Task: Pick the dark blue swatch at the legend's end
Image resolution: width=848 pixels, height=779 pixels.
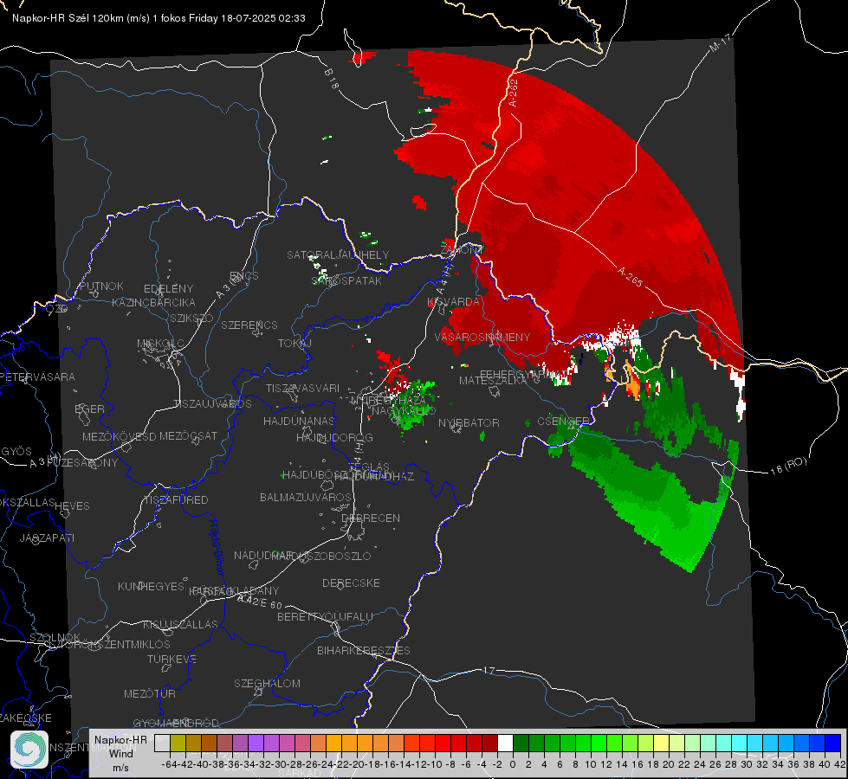Action: (x=833, y=744)
